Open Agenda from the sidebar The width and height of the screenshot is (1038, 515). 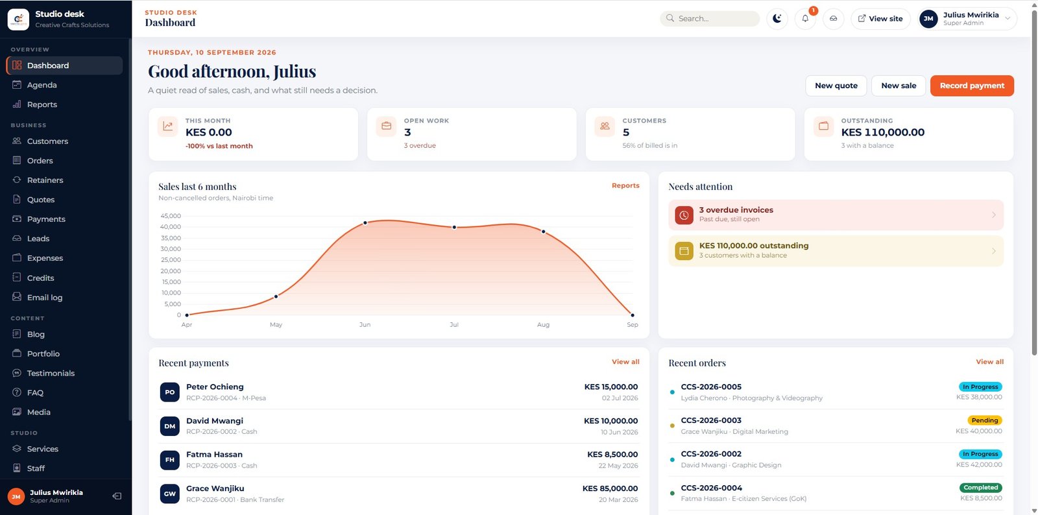click(x=64, y=85)
